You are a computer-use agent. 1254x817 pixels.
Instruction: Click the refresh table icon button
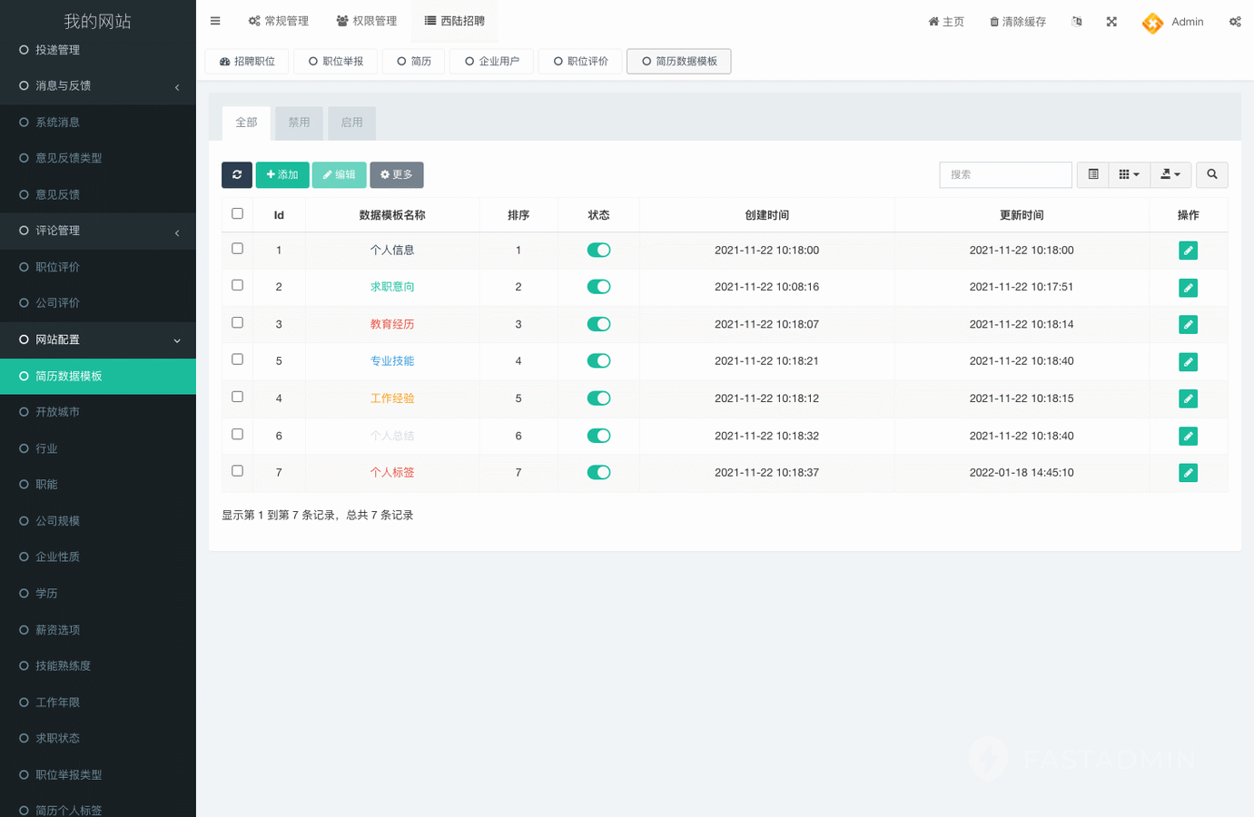(x=236, y=174)
